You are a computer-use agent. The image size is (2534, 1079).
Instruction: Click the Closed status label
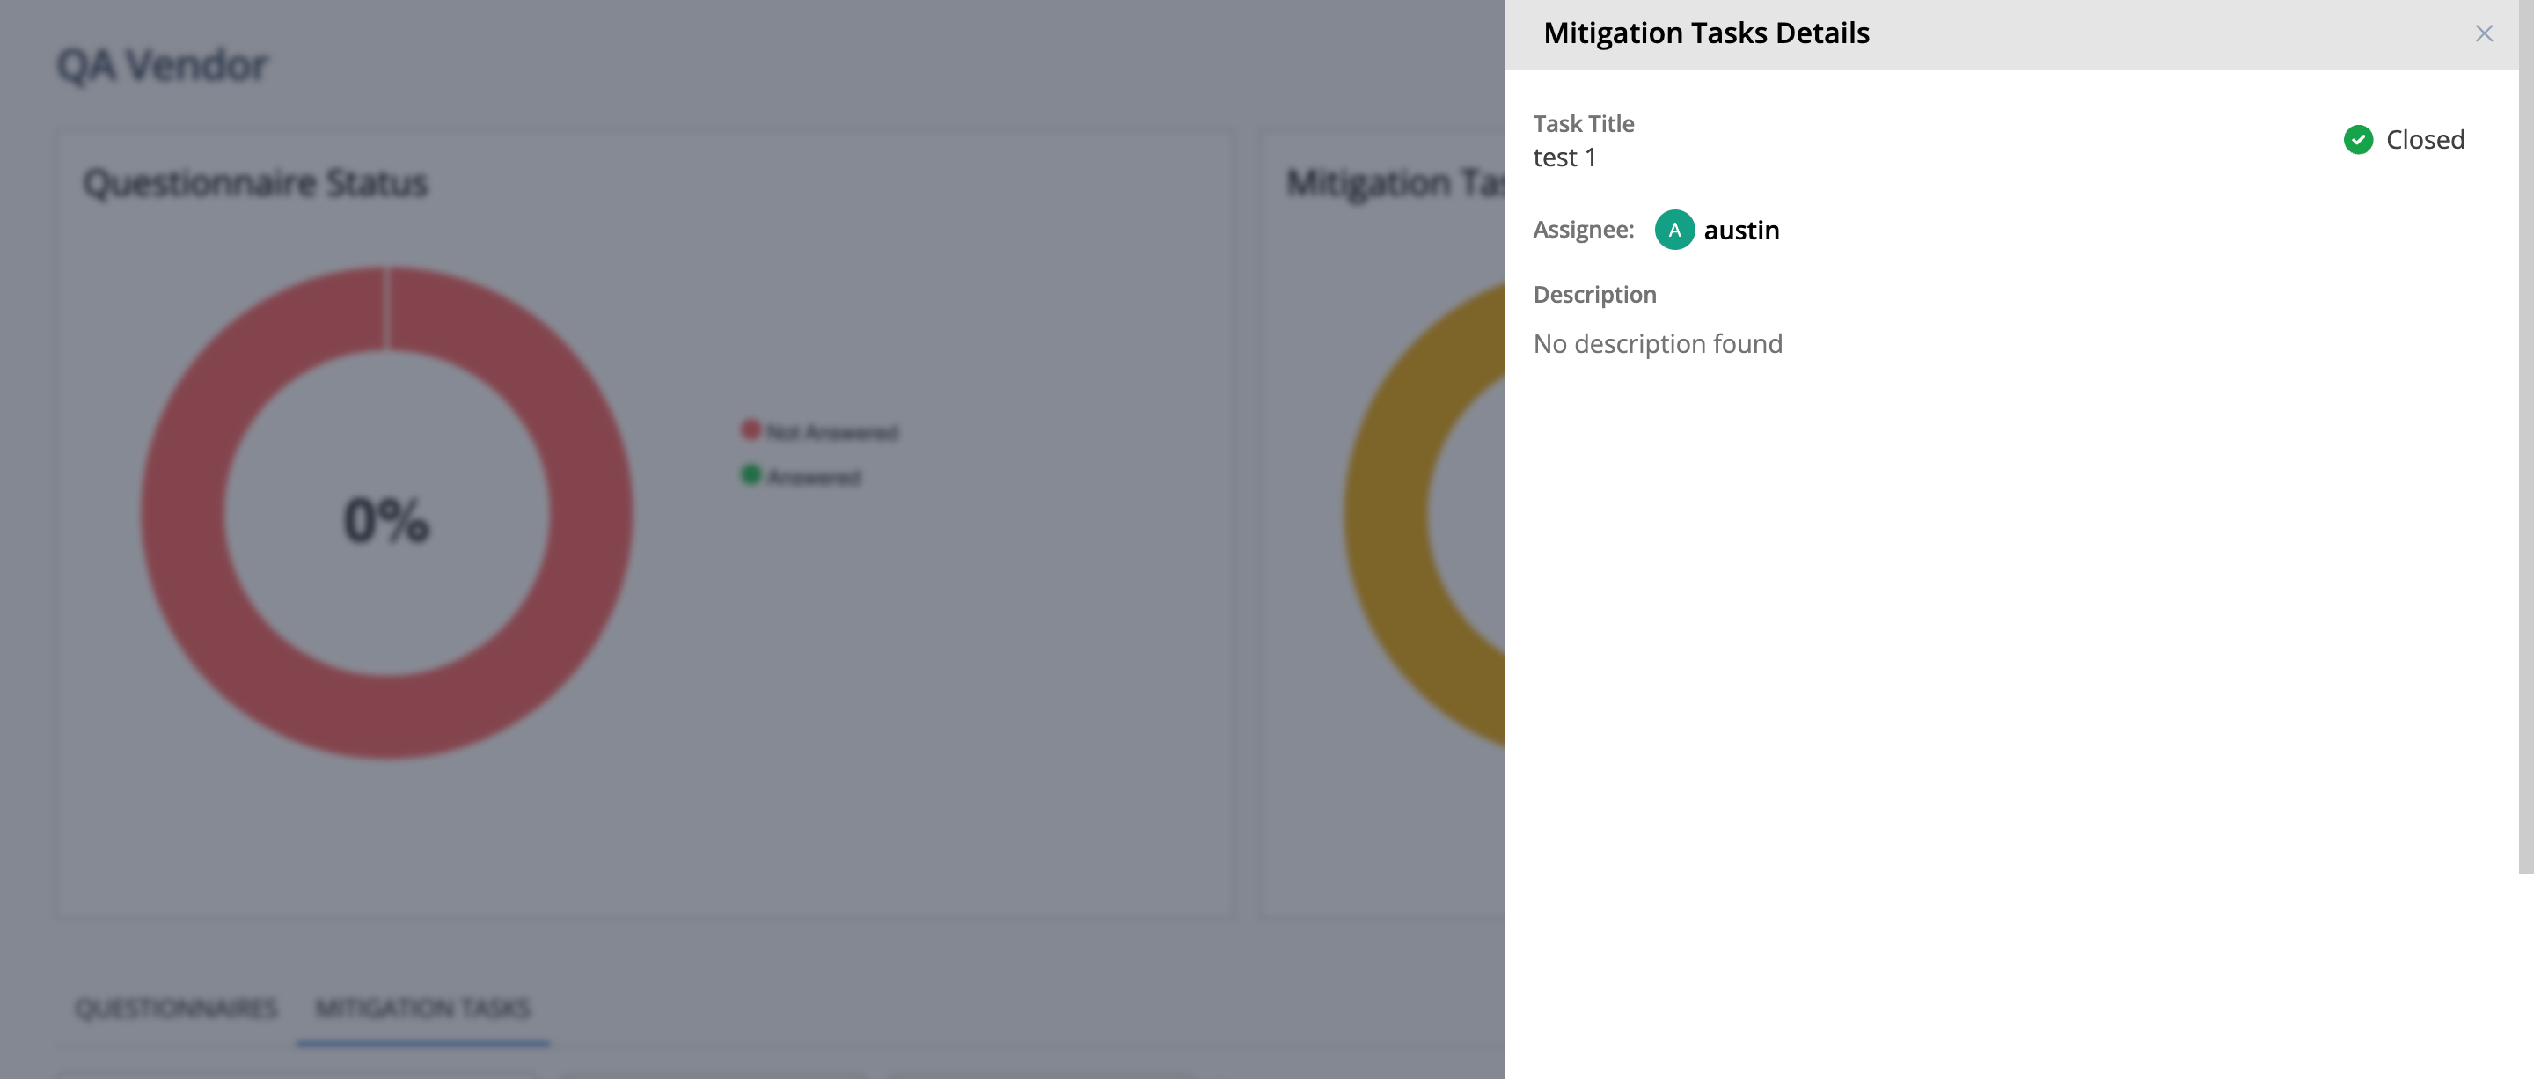pyautogui.click(x=2425, y=140)
